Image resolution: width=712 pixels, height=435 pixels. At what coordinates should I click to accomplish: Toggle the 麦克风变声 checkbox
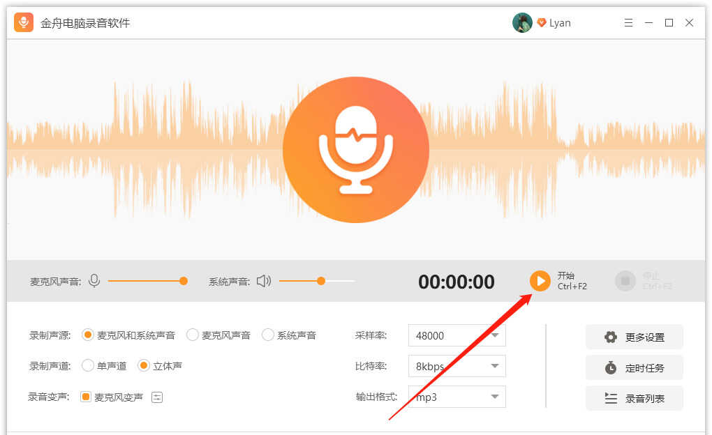(86, 397)
